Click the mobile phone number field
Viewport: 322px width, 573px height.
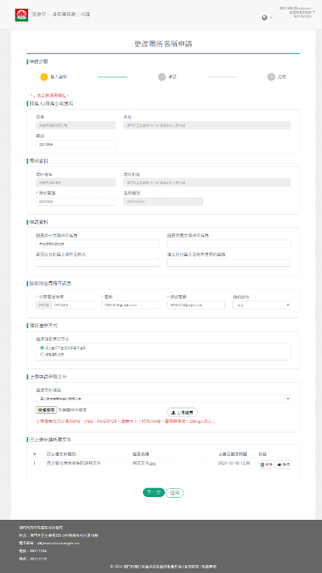[73, 305]
